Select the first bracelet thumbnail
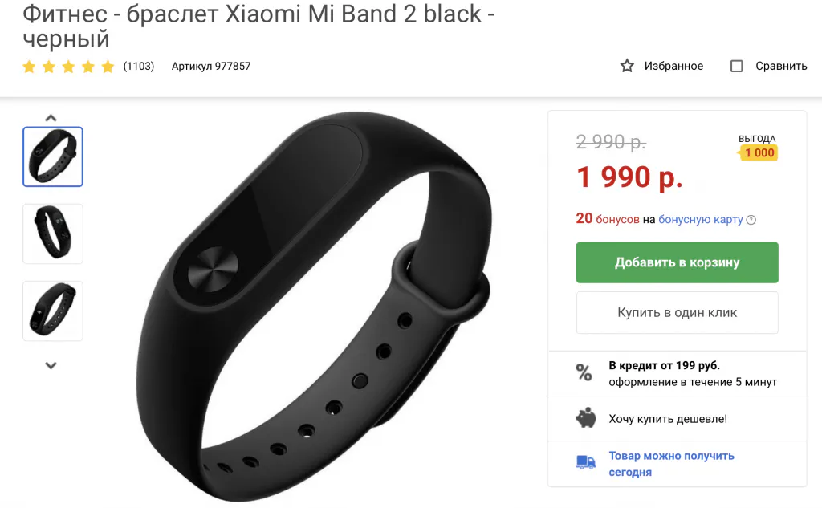Viewport: 822px width, 508px height. click(x=53, y=156)
